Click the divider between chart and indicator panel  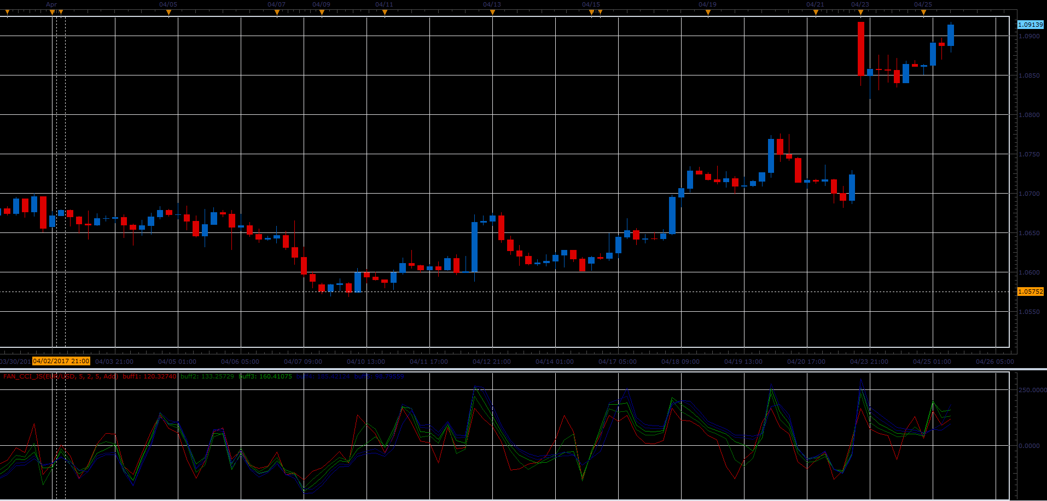pos(523,370)
